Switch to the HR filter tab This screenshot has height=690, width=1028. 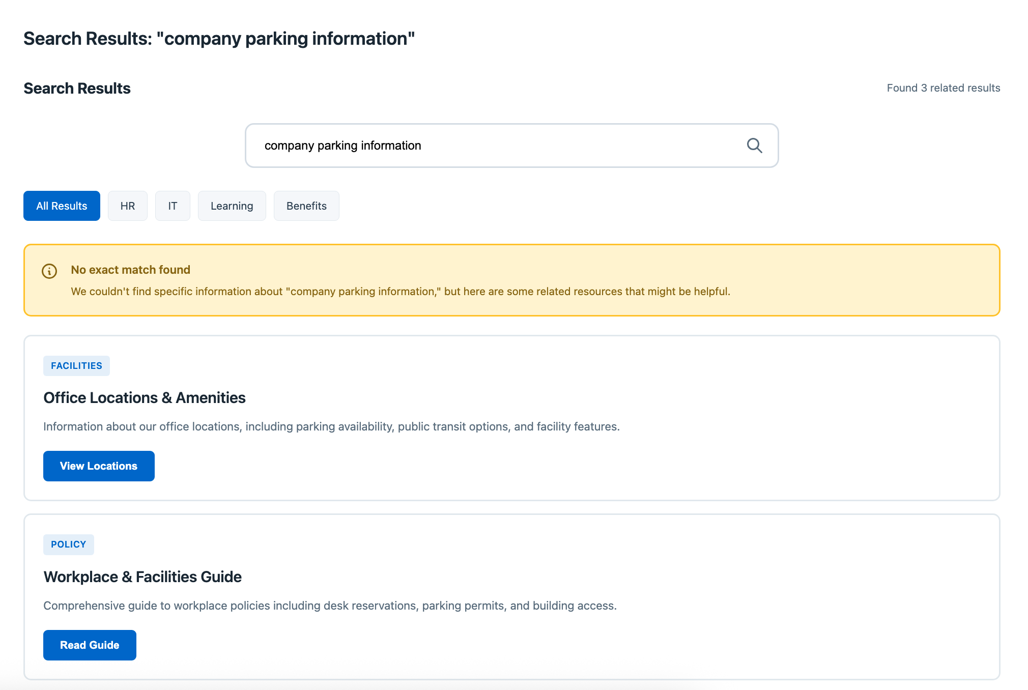(x=127, y=206)
